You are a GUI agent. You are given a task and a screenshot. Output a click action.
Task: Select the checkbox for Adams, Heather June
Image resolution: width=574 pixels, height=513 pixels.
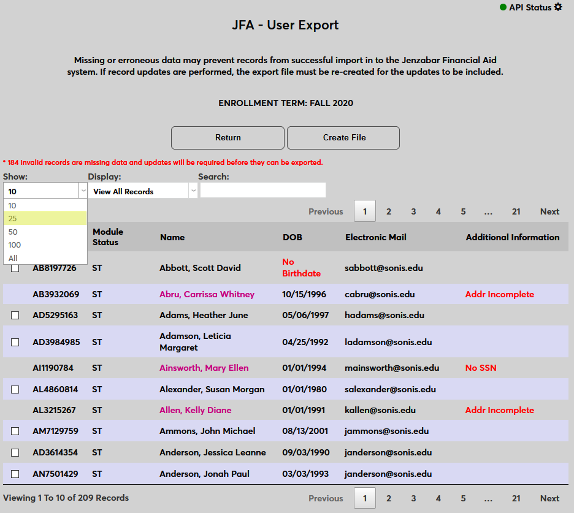[15, 315]
